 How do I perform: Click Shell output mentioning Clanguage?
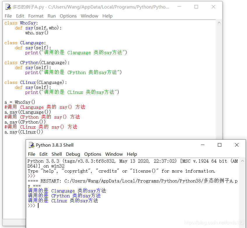pos(67,191)
